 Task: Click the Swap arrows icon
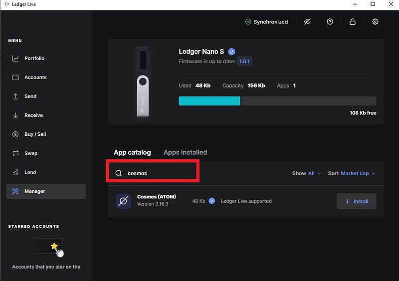[15, 153]
